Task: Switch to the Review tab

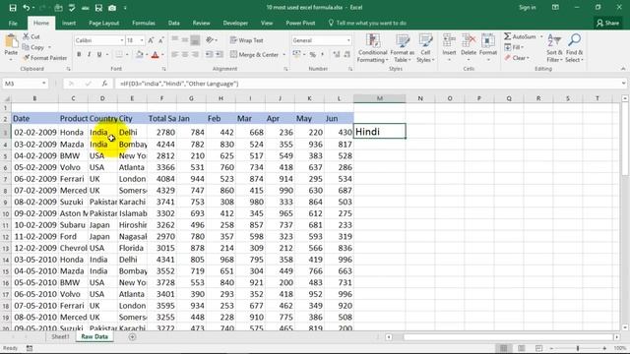Action: (201, 24)
